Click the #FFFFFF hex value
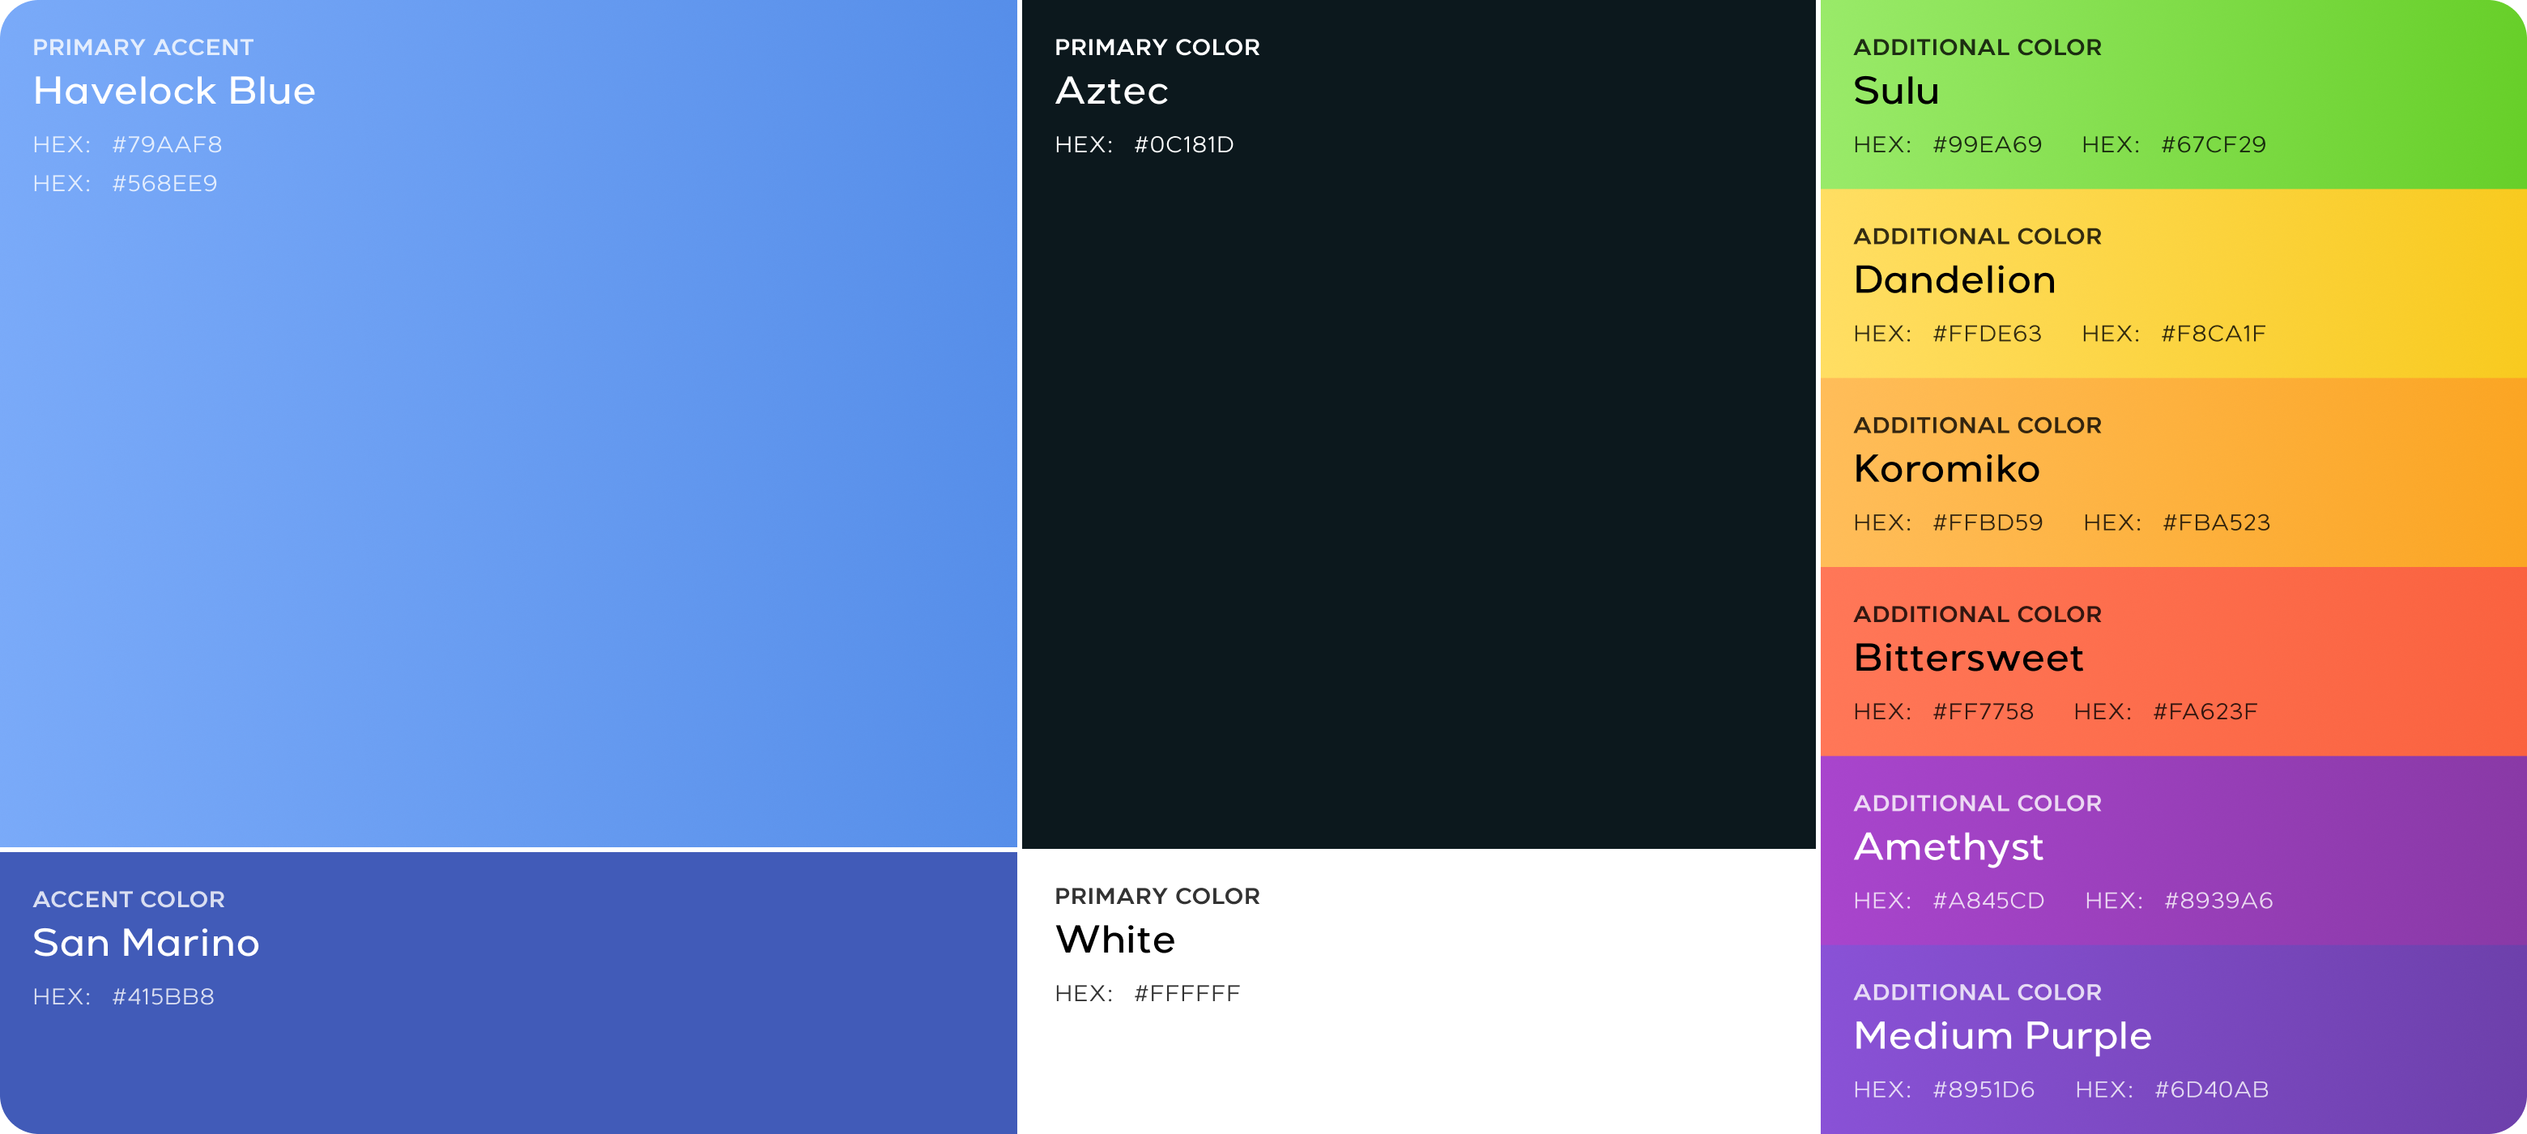 1187,994
